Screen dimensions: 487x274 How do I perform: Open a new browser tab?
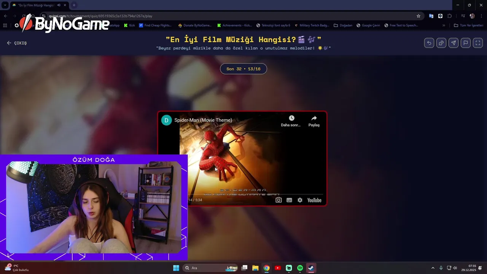(x=74, y=5)
